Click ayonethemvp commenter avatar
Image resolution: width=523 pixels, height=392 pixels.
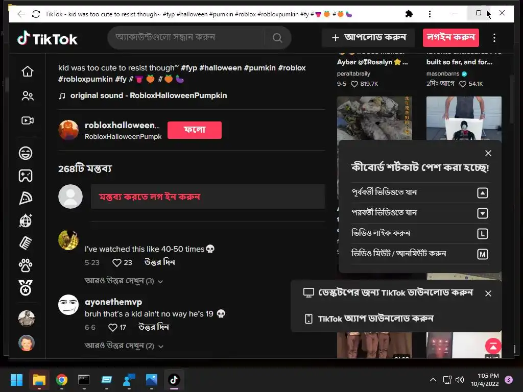68,305
